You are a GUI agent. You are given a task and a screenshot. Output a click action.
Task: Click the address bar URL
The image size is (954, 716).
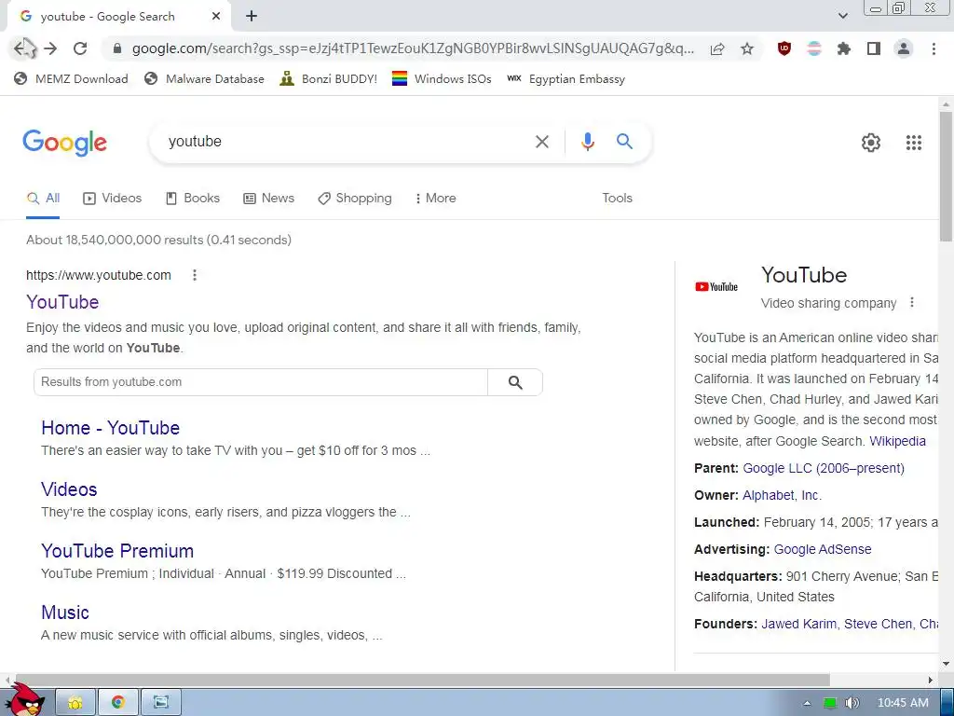click(x=413, y=48)
